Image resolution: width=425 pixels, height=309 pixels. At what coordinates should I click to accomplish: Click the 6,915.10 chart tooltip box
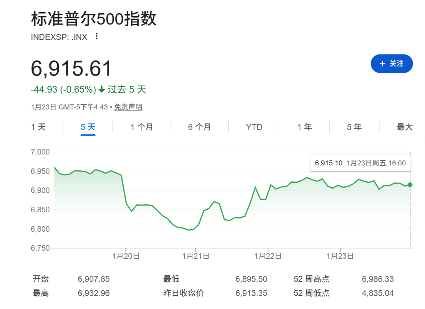[x=360, y=163]
